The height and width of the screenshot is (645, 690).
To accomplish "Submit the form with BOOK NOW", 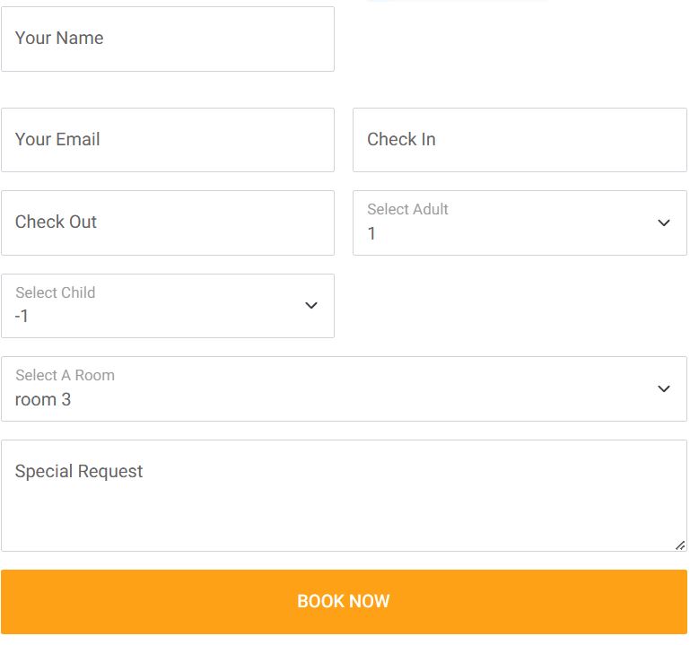I will (x=344, y=601).
